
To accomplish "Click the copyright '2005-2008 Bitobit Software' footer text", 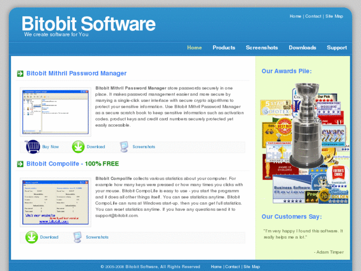I will pos(150,267).
